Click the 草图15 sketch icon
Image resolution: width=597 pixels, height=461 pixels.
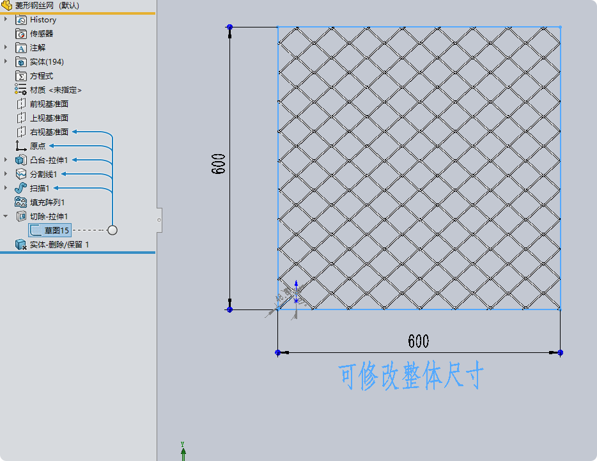(x=36, y=230)
